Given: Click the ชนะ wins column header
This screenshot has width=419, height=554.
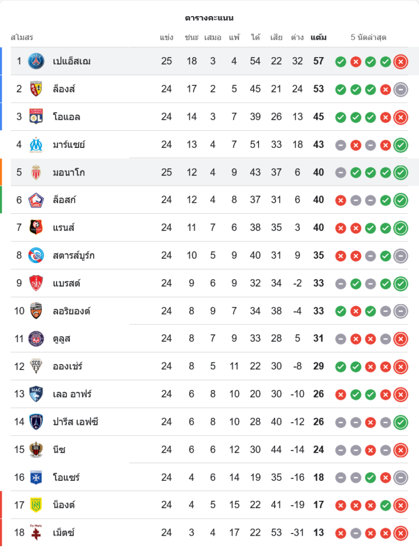Looking at the screenshot, I should [x=192, y=38].
